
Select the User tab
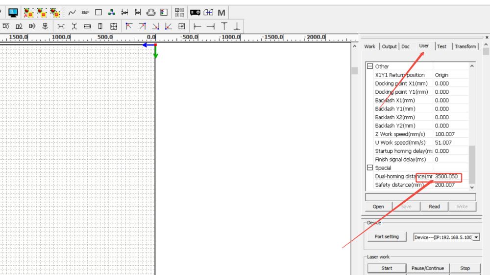(x=424, y=46)
